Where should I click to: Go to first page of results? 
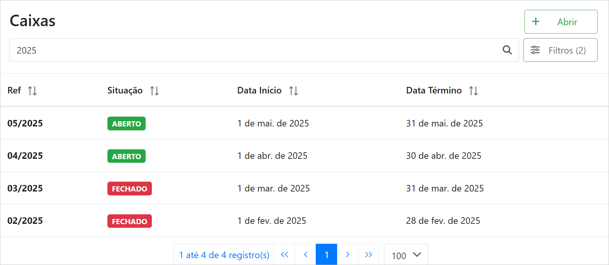click(284, 255)
